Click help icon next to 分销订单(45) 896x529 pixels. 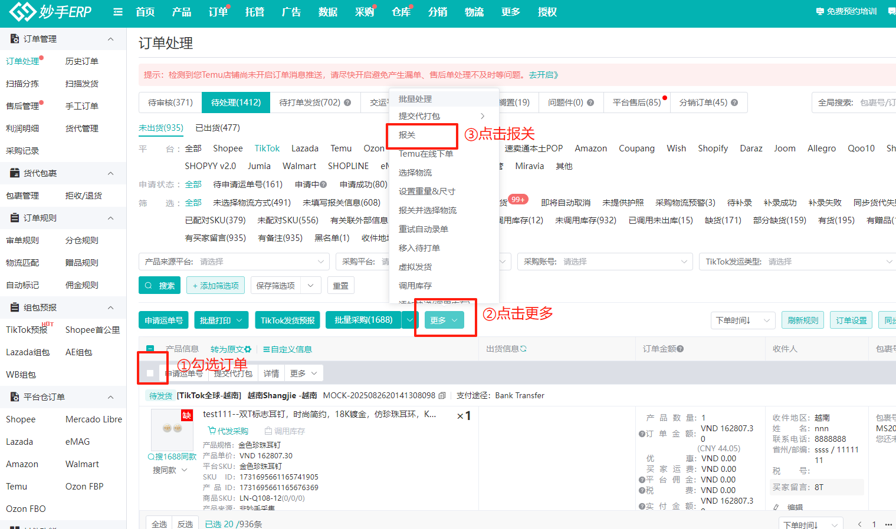click(734, 103)
